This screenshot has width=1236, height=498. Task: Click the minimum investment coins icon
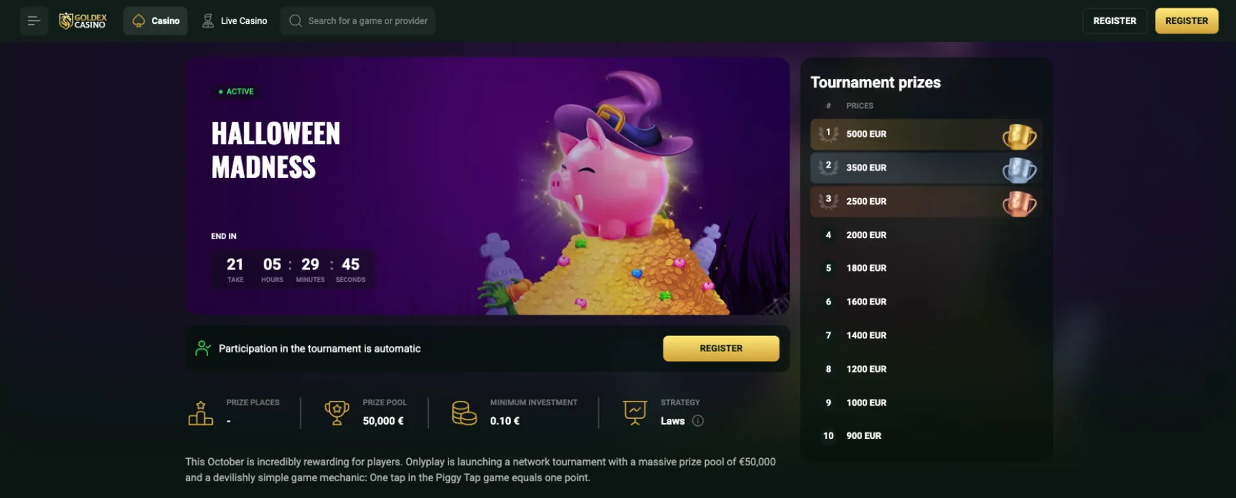click(x=464, y=412)
